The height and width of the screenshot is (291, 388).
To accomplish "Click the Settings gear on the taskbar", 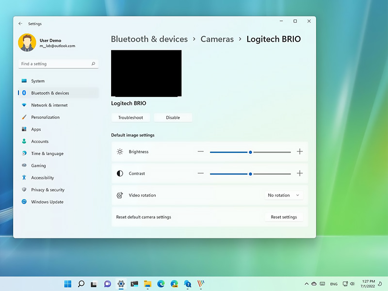I will (x=121, y=284).
